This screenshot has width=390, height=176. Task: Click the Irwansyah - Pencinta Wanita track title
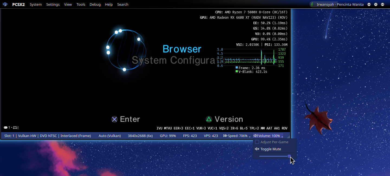pos(340,4)
